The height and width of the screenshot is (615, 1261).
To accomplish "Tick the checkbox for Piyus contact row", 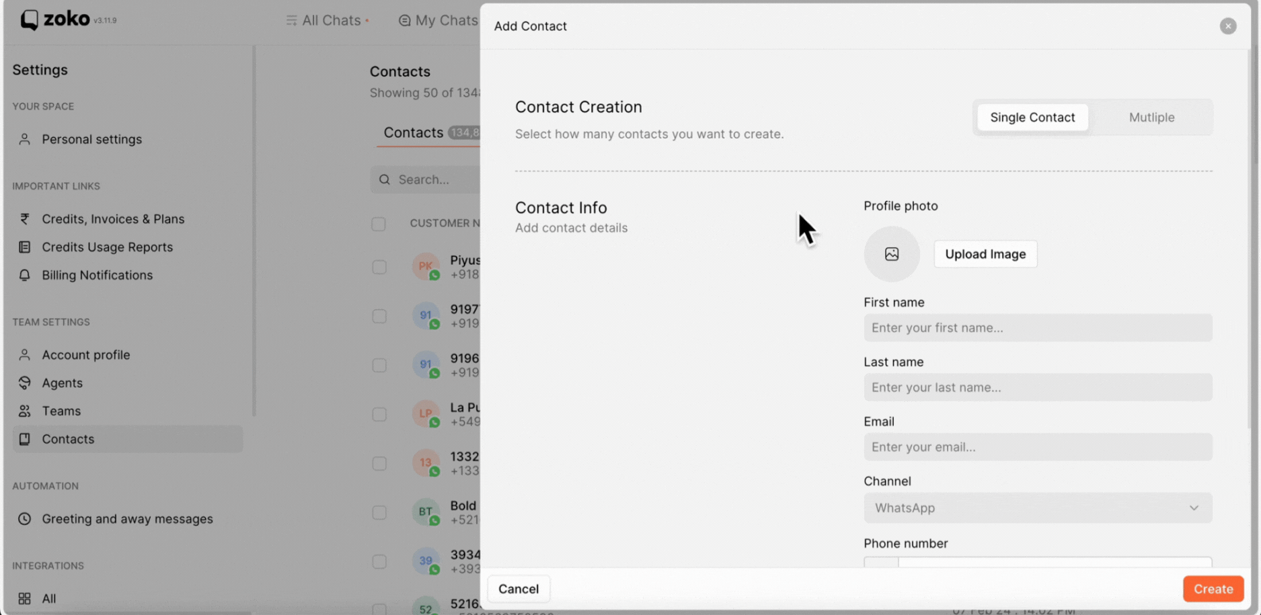I will click(379, 267).
